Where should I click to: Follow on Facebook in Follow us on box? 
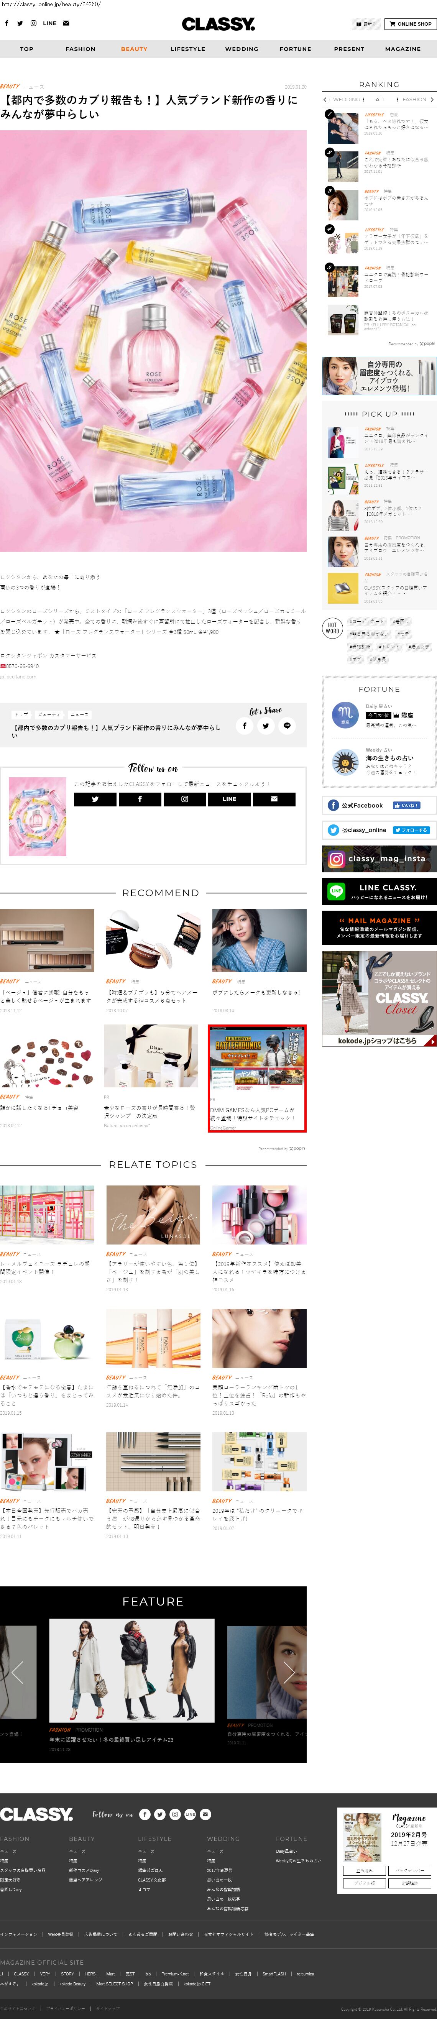tap(140, 799)
